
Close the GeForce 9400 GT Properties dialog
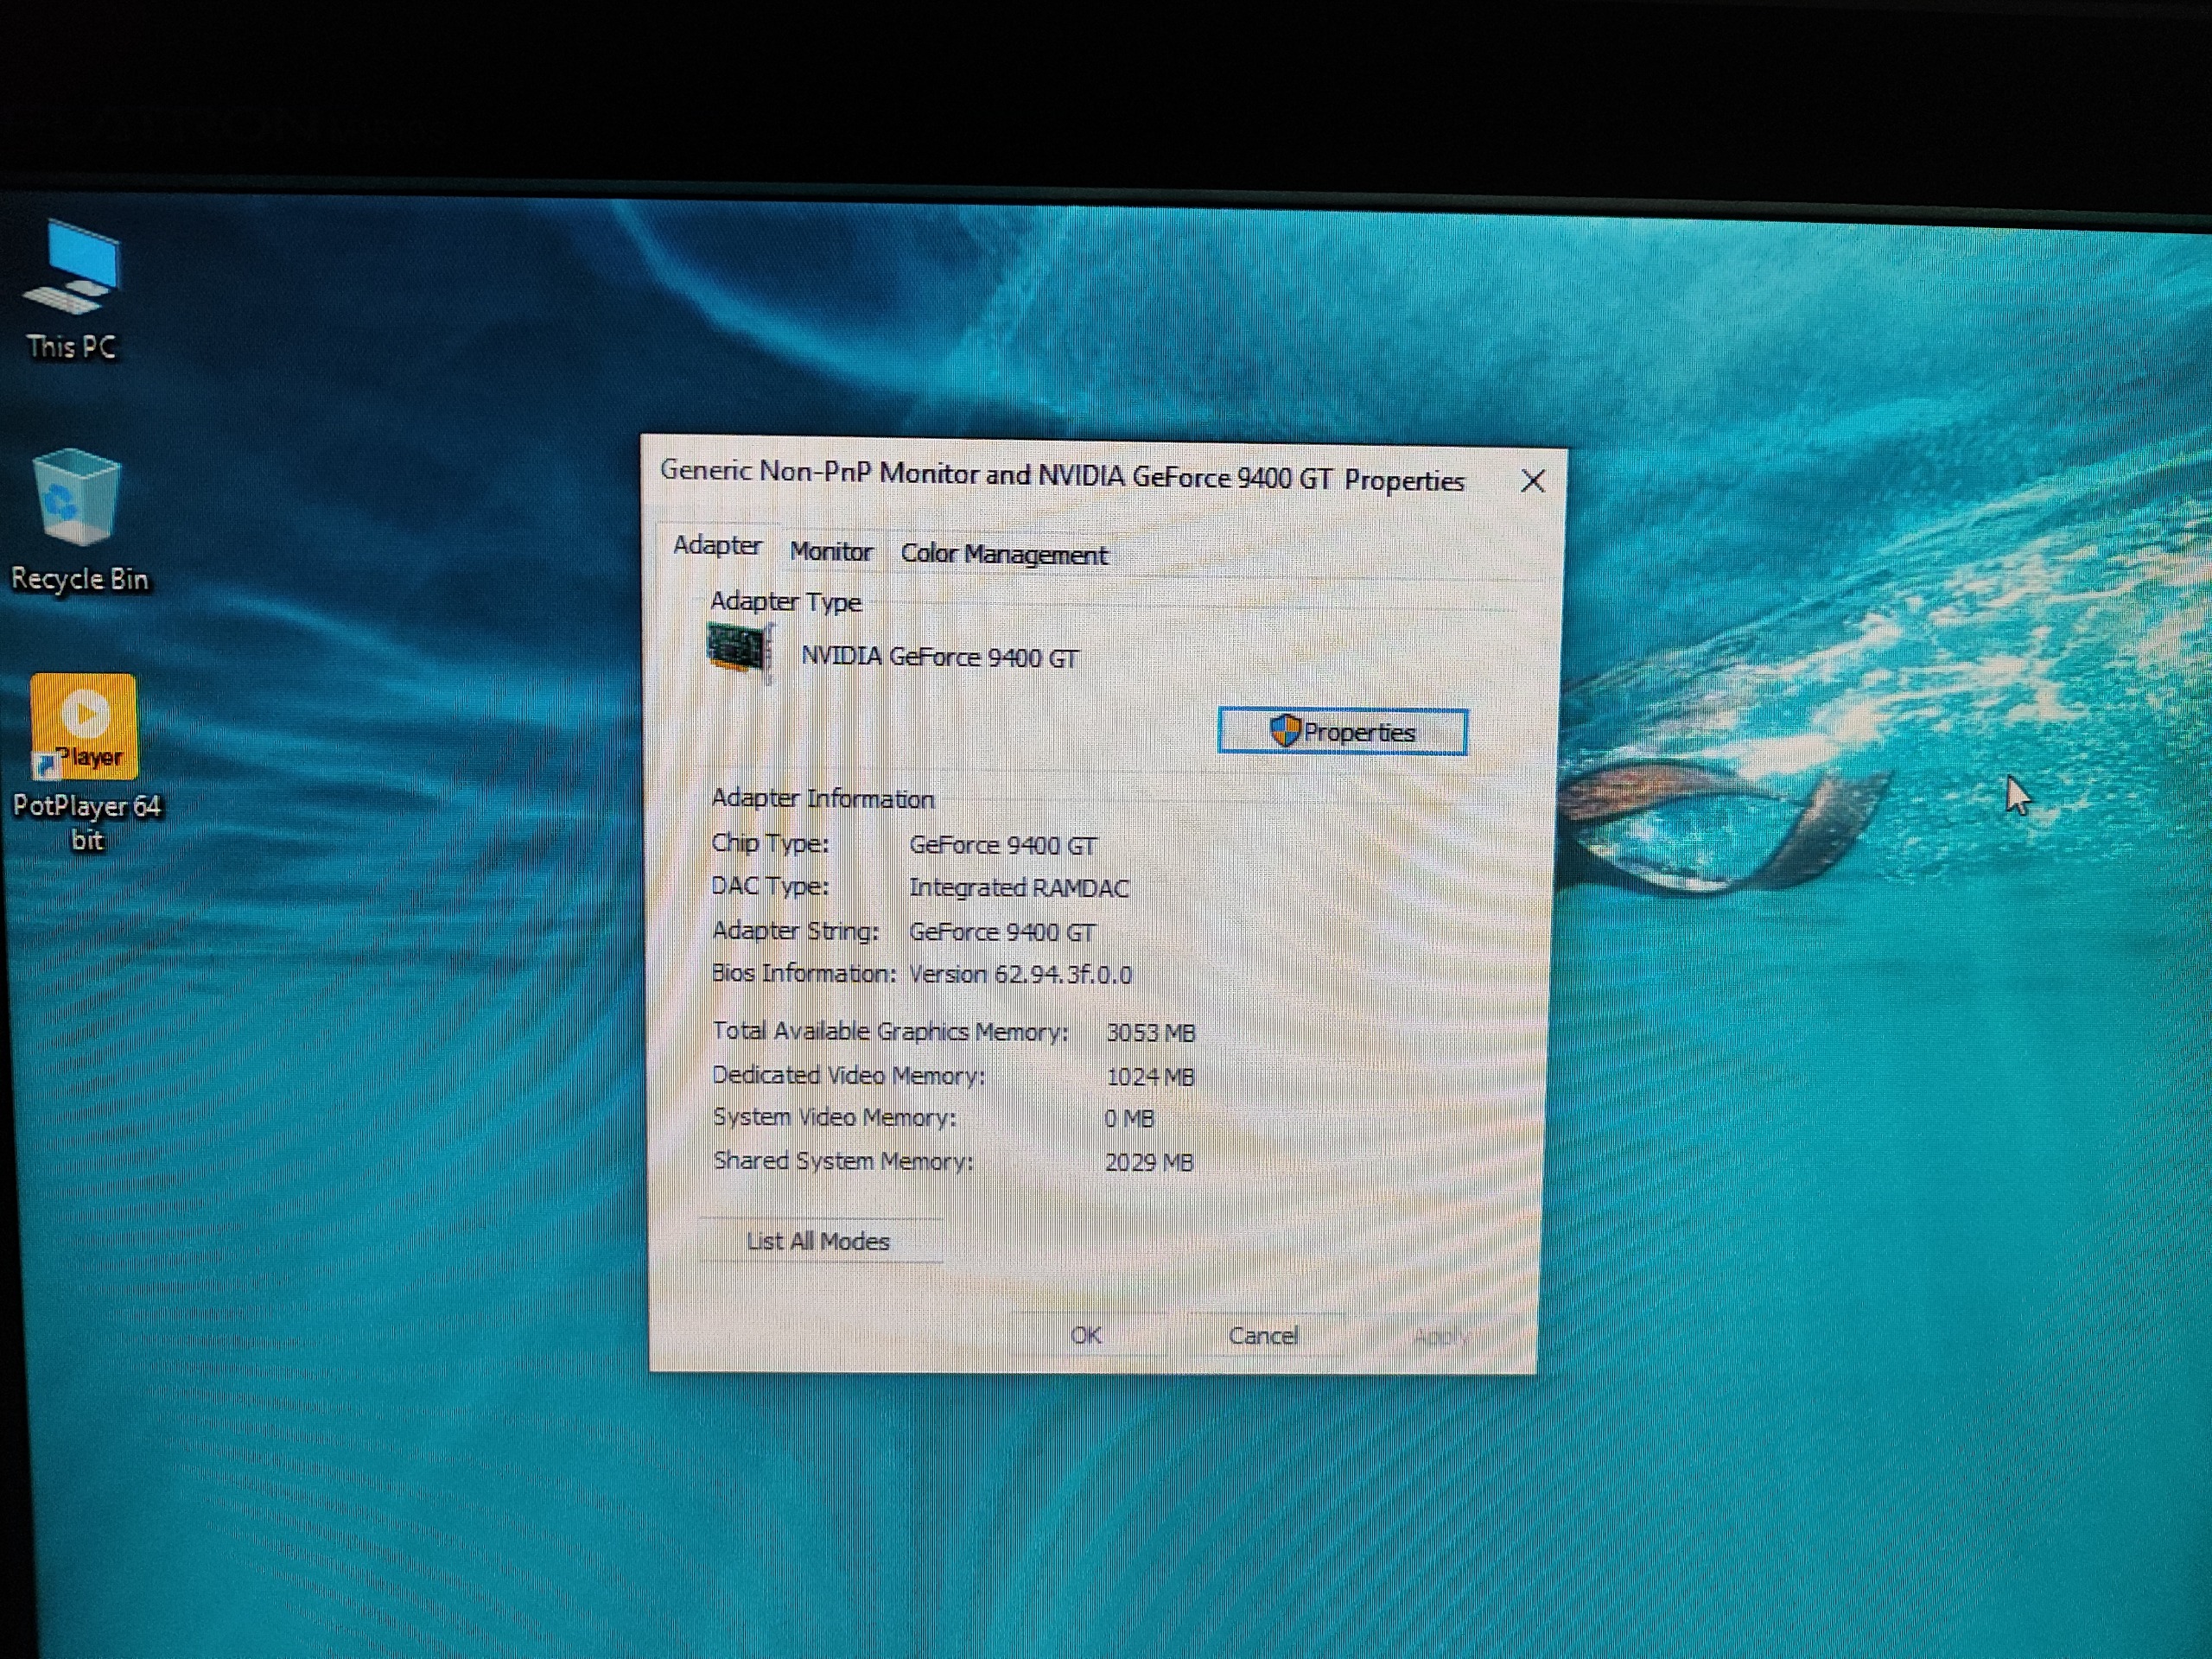tap(1532, 482)
